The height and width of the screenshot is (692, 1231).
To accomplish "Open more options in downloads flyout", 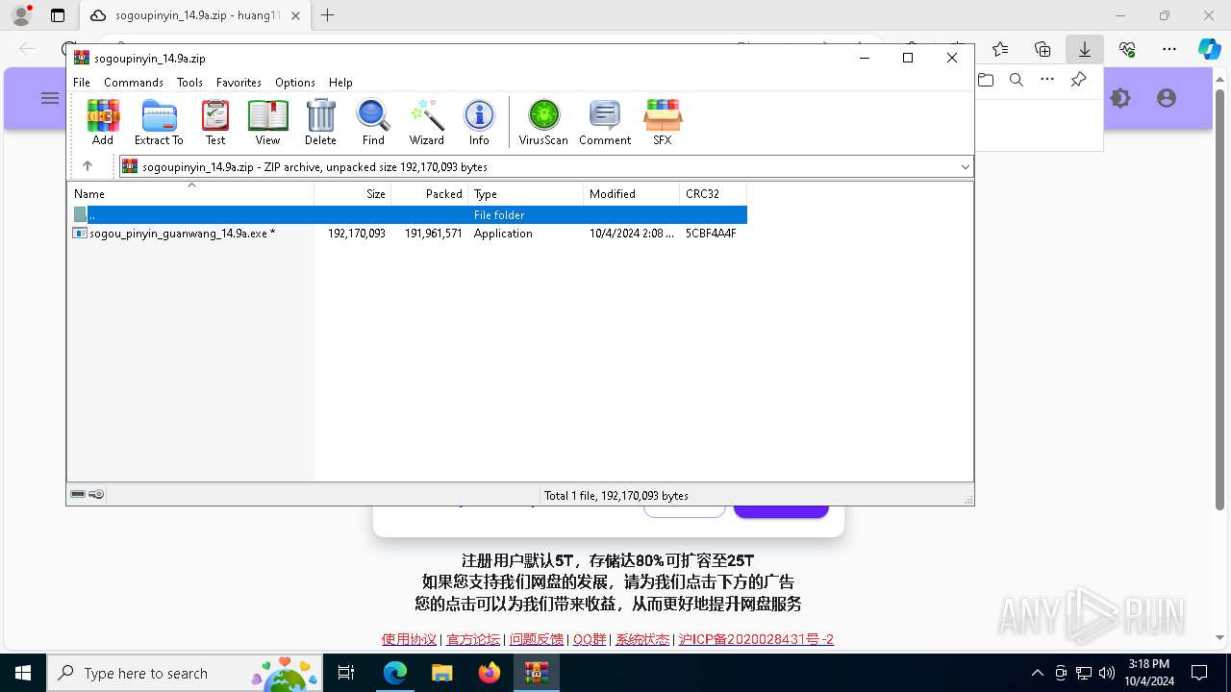I will (x=1047, y=80).
